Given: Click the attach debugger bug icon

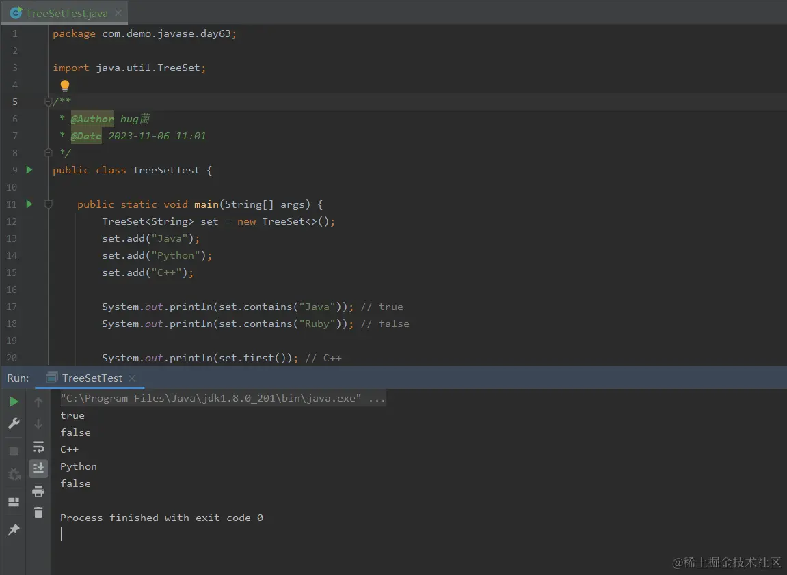Looking at the screenshot, I should pyautogui.click(x=14, y=474).
